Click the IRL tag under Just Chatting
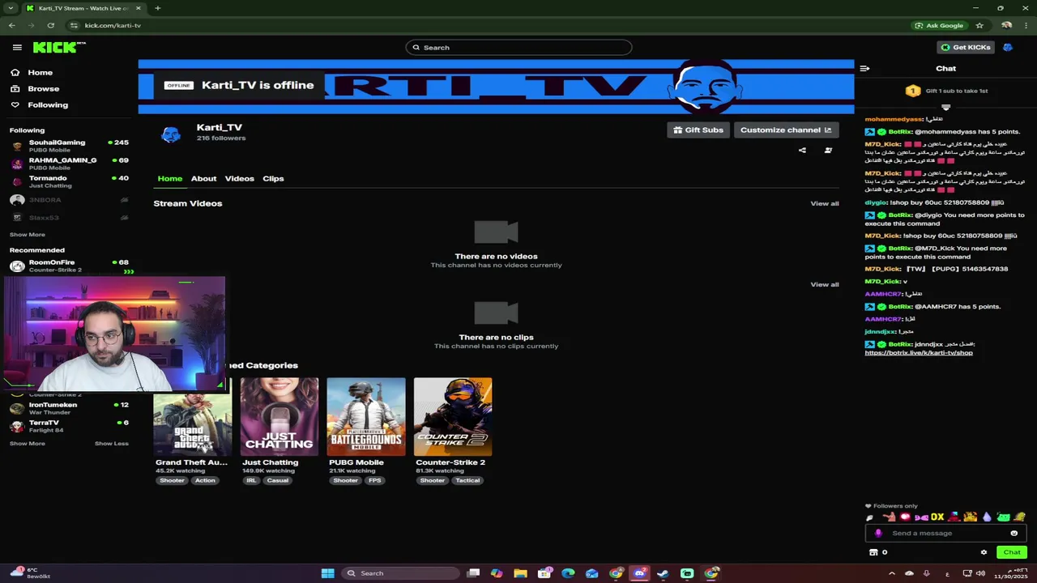This screenshot has height=583, width=1037. click(x=251, y=481)
